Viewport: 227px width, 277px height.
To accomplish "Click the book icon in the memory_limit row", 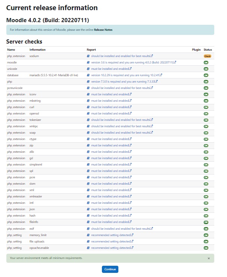I will click(88, 235).
